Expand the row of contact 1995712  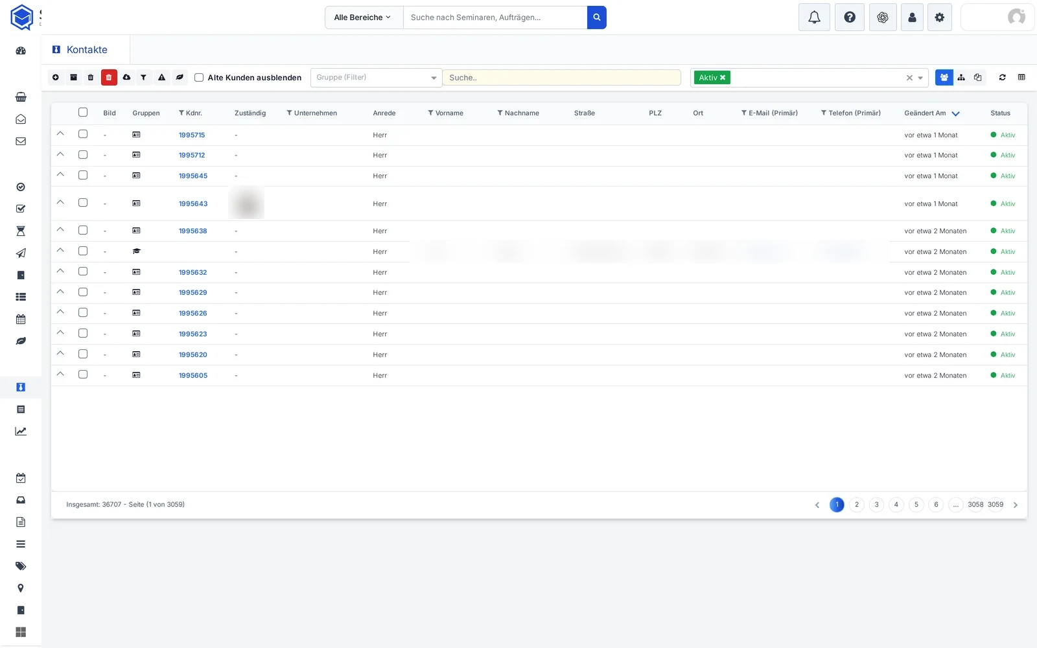(60, 154)
